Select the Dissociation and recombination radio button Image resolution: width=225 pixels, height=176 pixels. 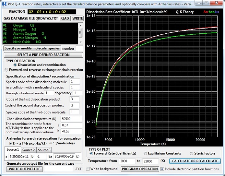pos(15,65)
